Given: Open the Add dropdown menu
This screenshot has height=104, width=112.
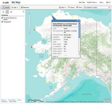Looking at the screenshot, I should pyautogui.click(x=15, y=7).
